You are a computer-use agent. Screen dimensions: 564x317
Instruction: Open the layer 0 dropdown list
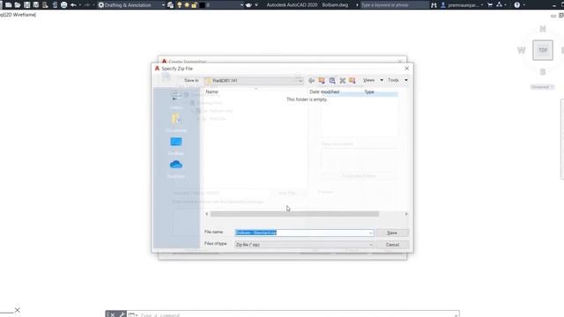tap(241, 5)
